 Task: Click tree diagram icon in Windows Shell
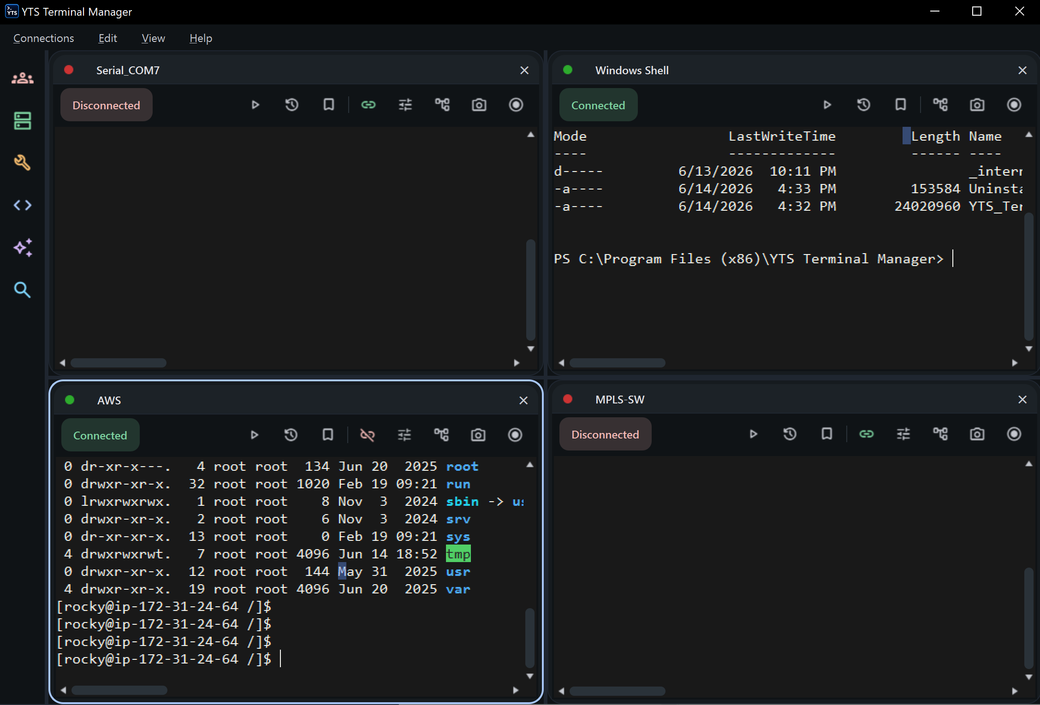tap(940, 105)
